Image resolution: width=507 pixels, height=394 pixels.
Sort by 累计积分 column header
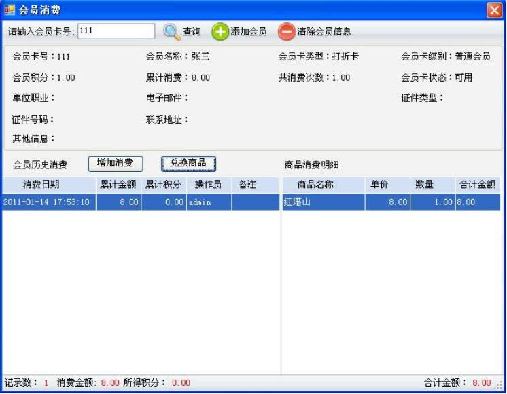tap(164, 185)
